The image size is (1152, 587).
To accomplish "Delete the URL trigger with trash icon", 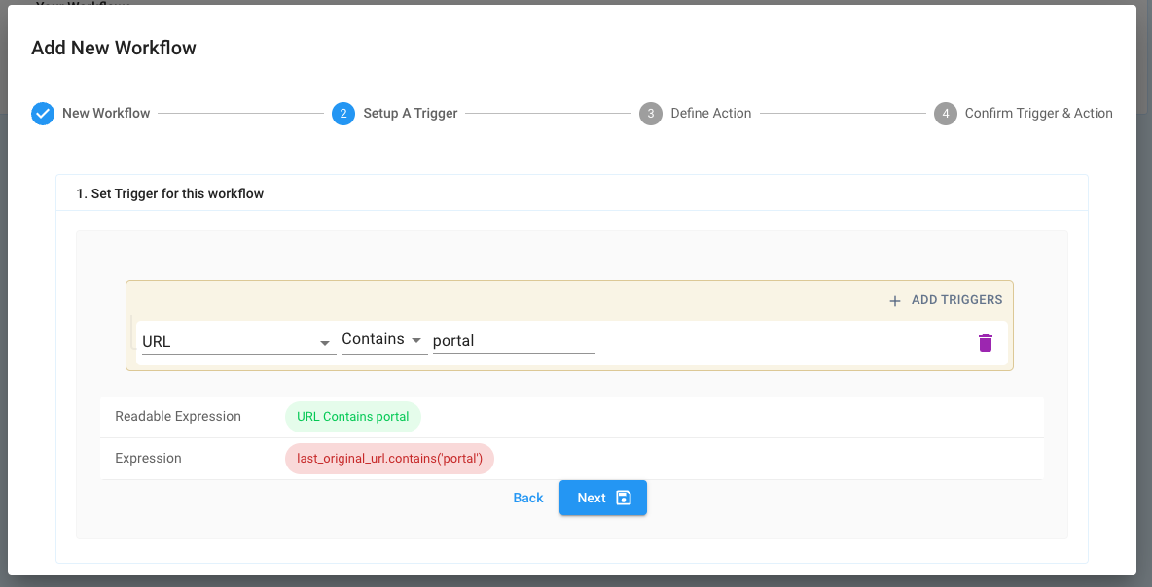I will 986,342.
